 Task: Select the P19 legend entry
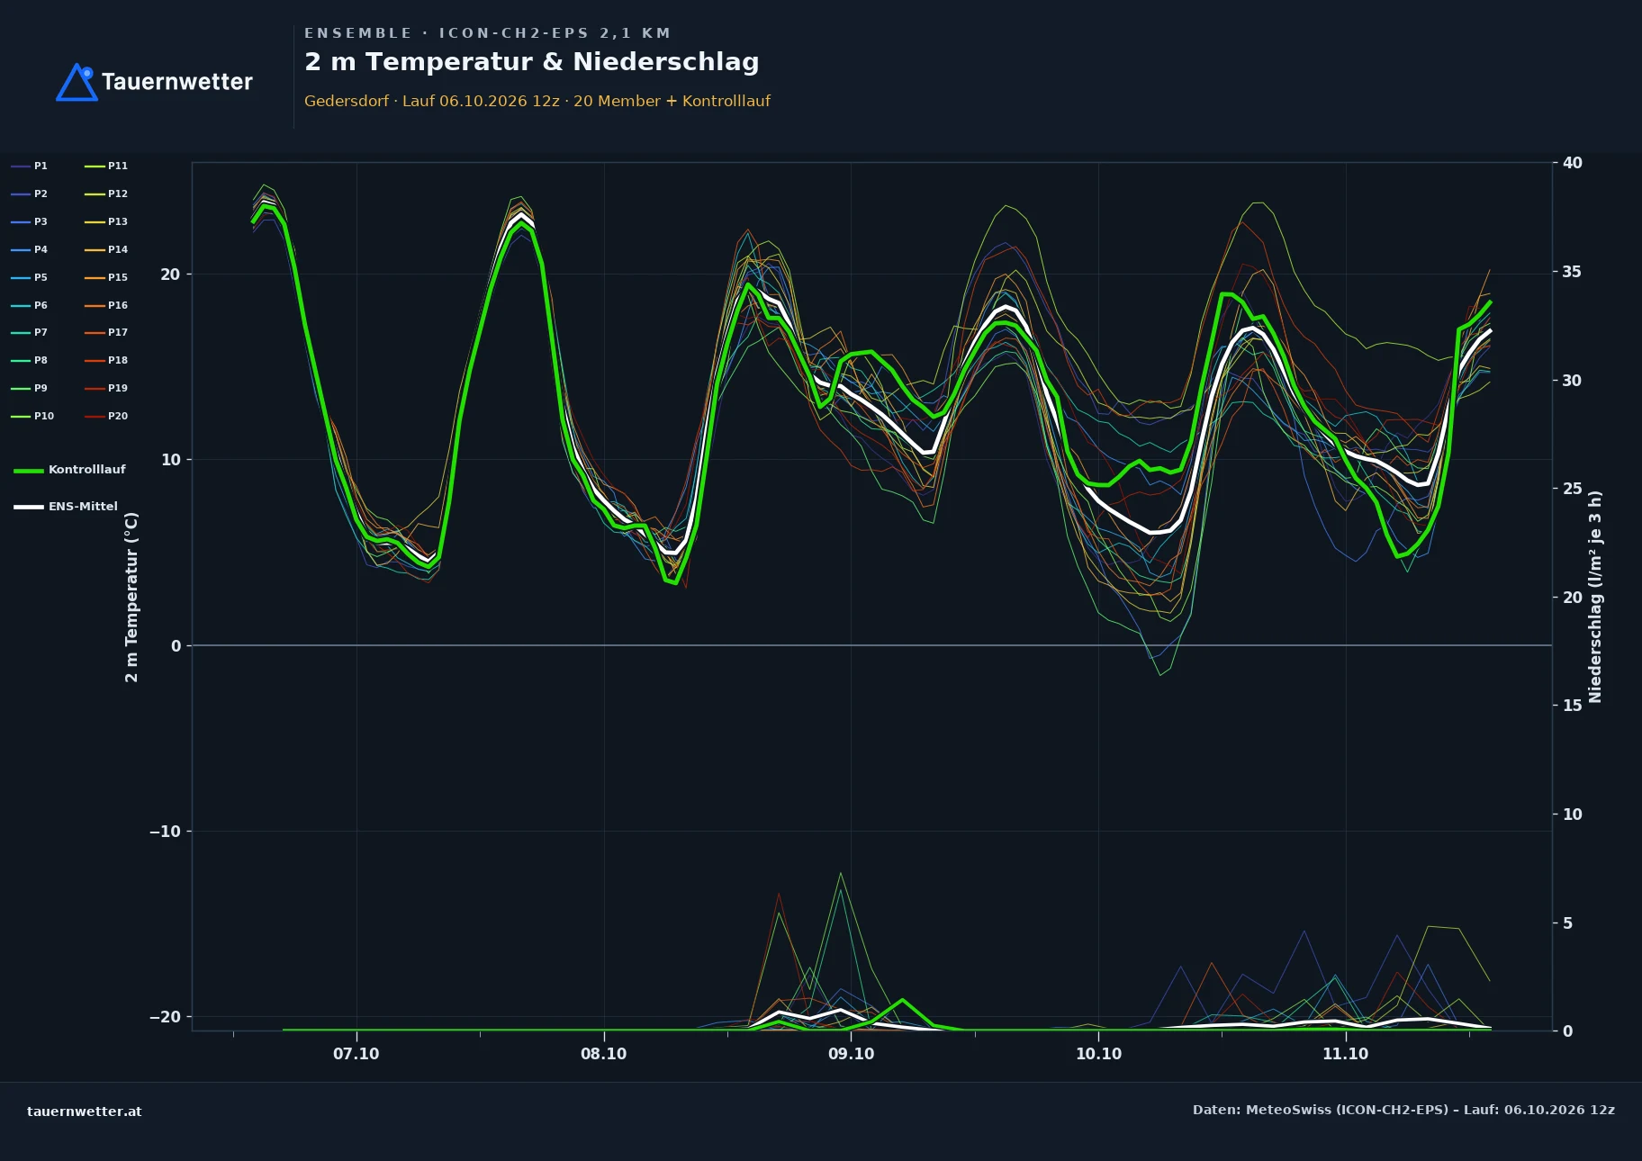(106, 389)
